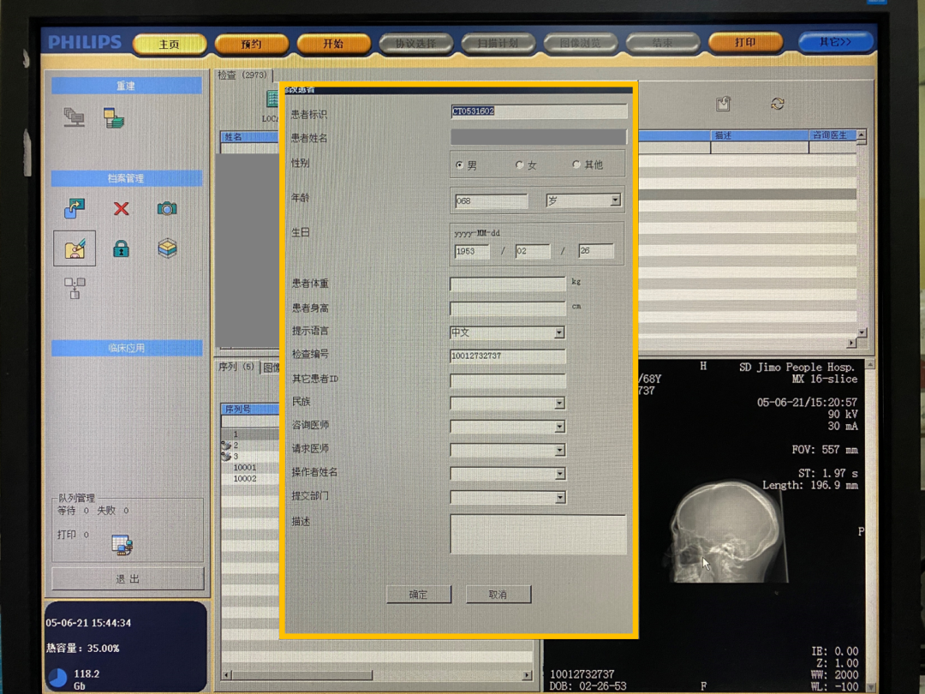Expand the 提交部门 dropdown

560,498
